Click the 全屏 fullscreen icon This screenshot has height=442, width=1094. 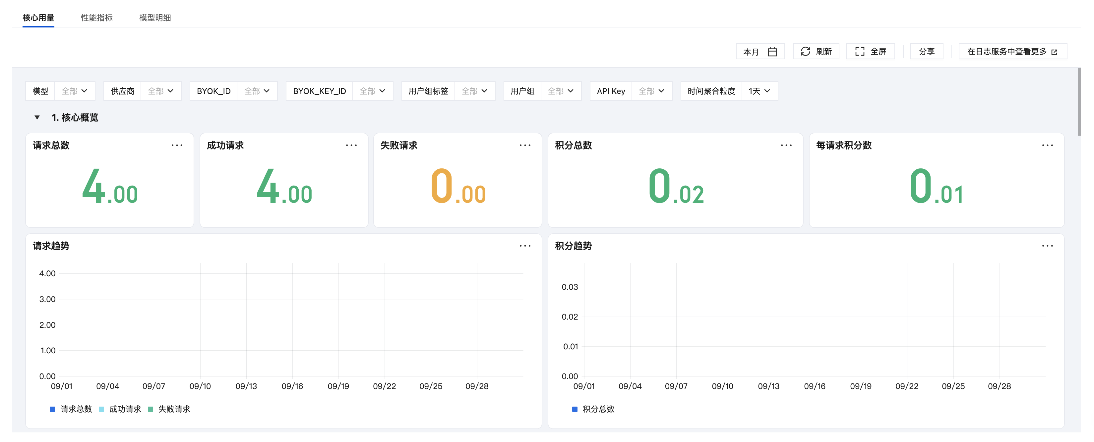click(860, 51)
